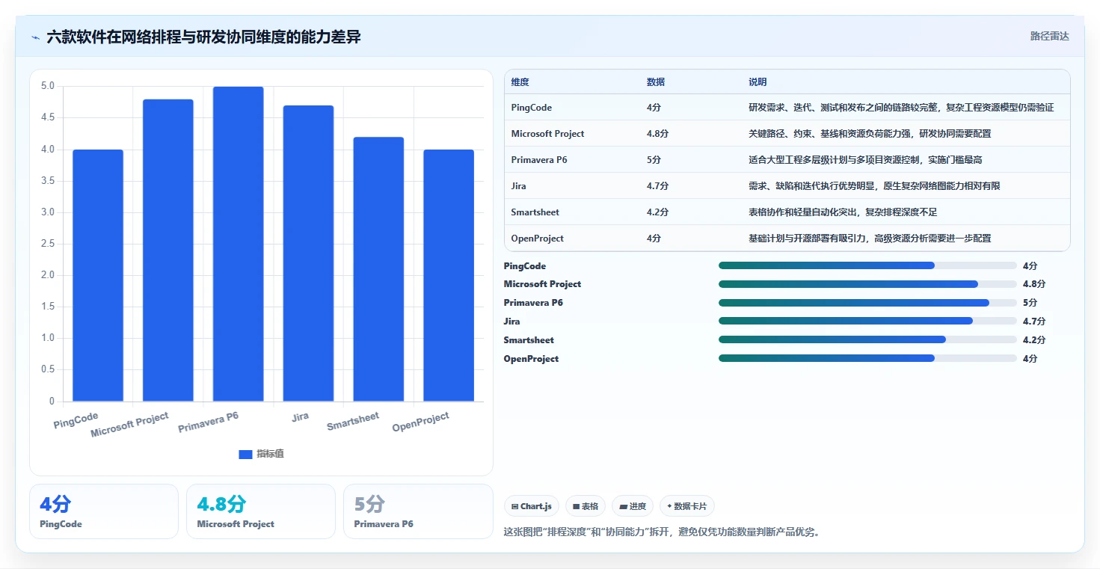1100x569 pixels.
Task: Click the Primavera P6 bar in the chart
Action: tap(239, 244)
